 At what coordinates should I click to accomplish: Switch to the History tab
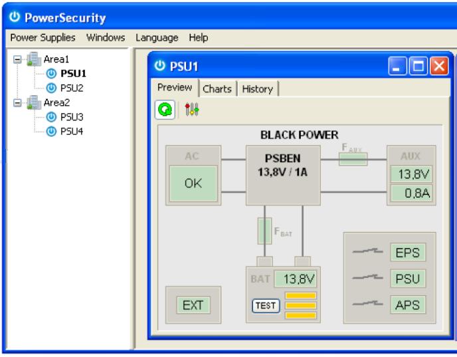[x=257, y=89]
